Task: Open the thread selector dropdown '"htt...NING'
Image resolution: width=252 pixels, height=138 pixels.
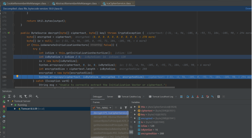Action: click(102, 108)
